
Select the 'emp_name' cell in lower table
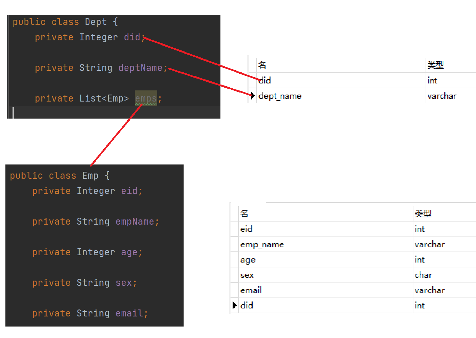tap(262, 244)
